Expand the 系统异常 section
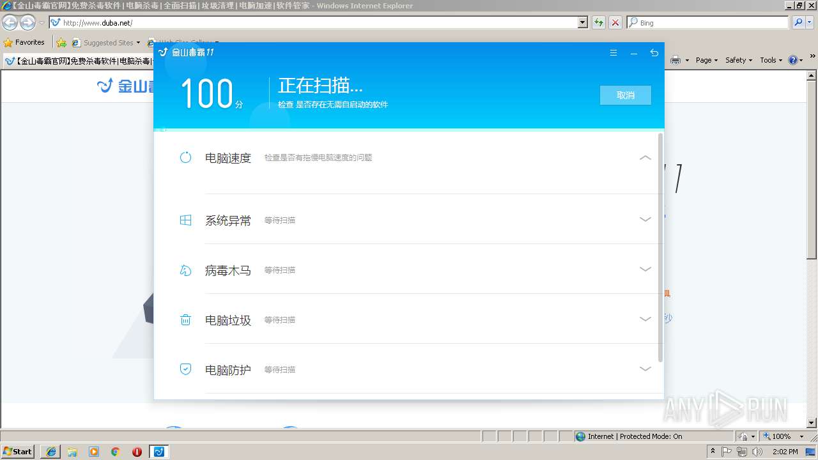Viewport: 818px width, 460px height. click(645, 219)
